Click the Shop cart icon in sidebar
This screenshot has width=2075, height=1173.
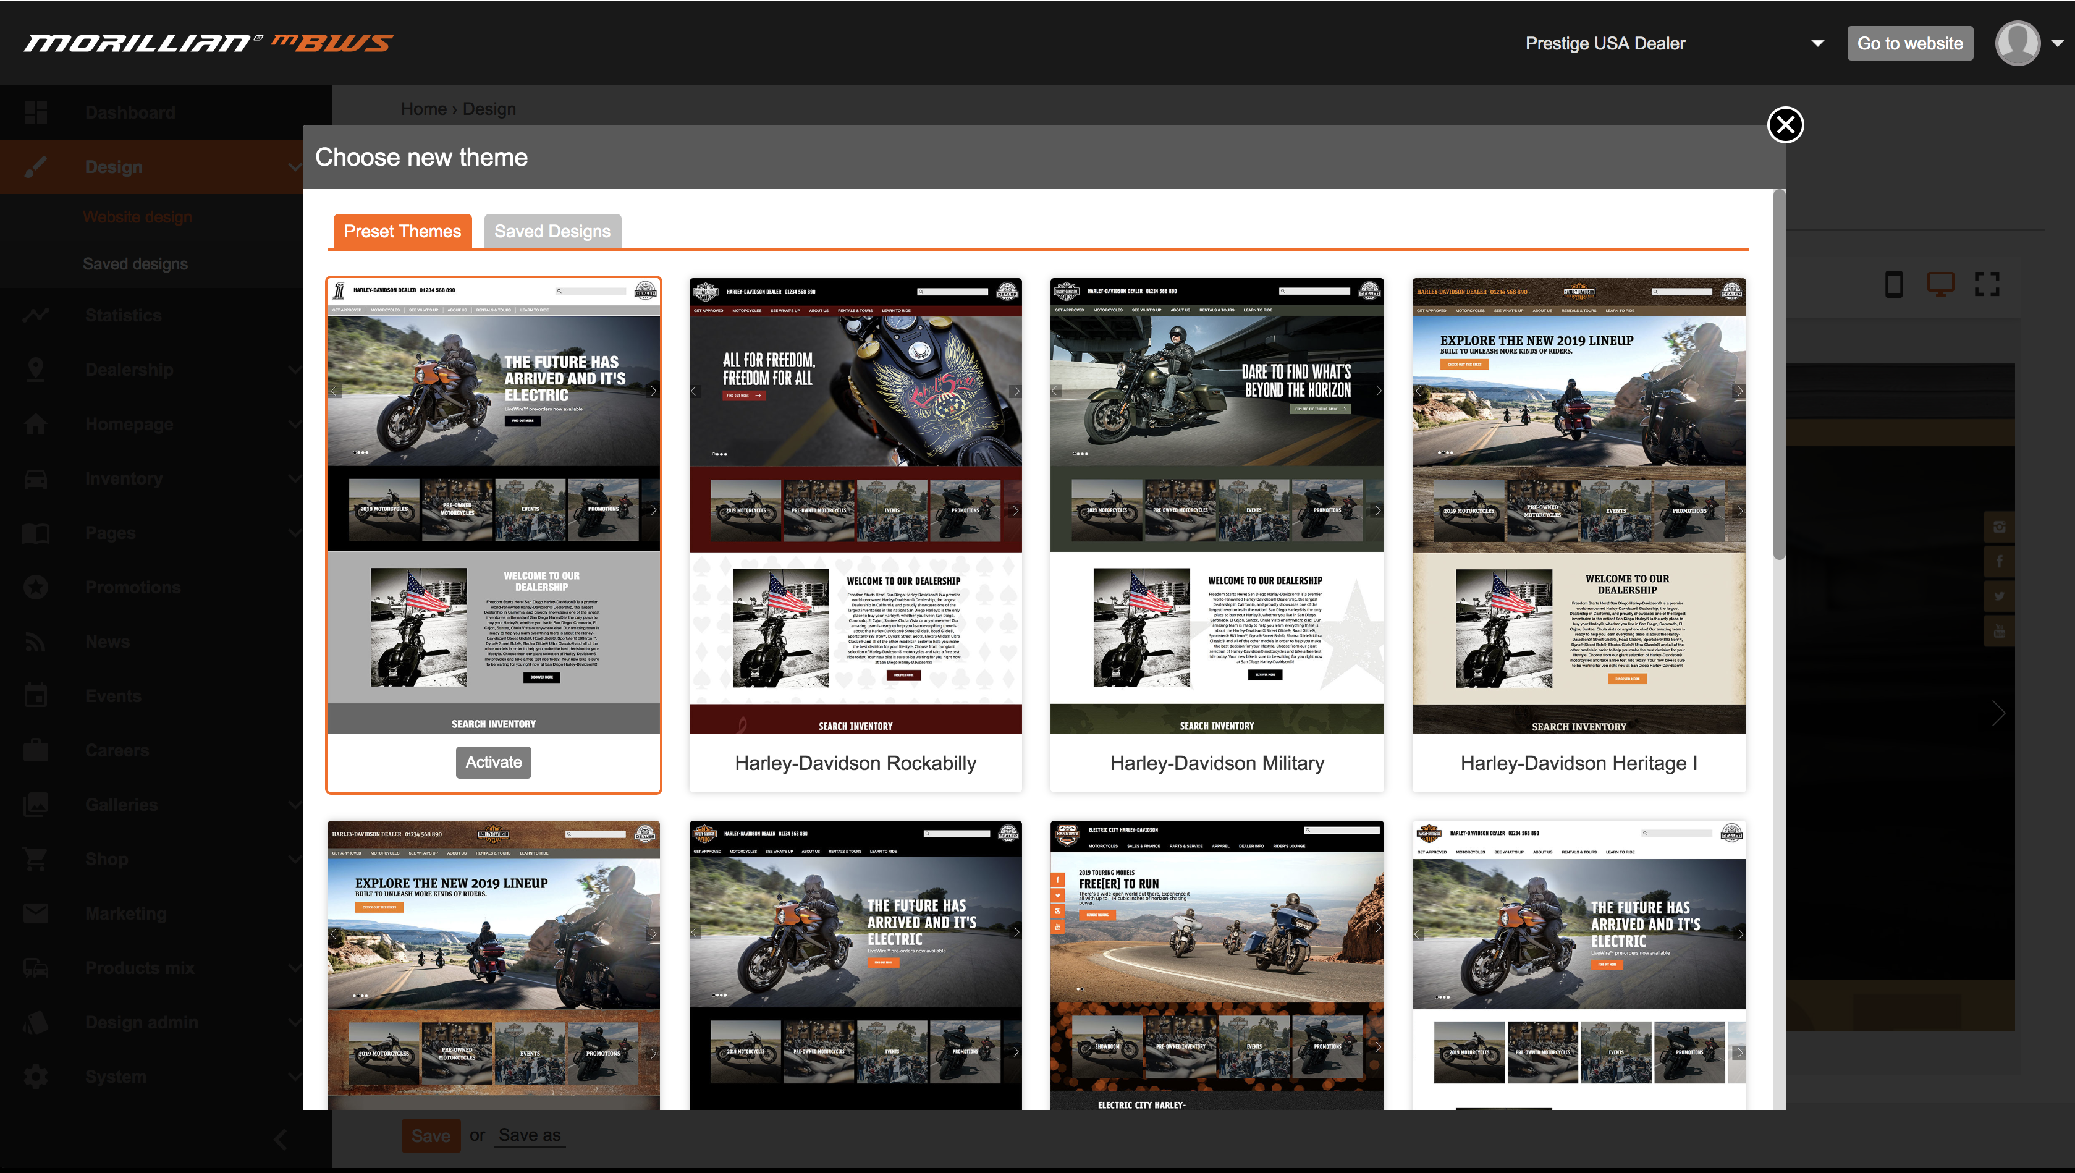[35, 859]
